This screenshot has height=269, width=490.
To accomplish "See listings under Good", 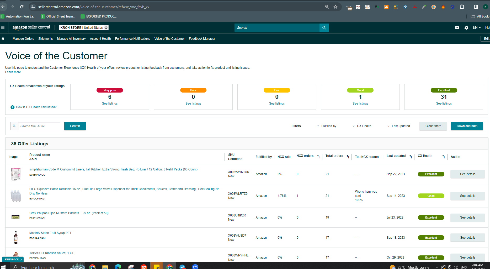I will [x=360, y=104].
